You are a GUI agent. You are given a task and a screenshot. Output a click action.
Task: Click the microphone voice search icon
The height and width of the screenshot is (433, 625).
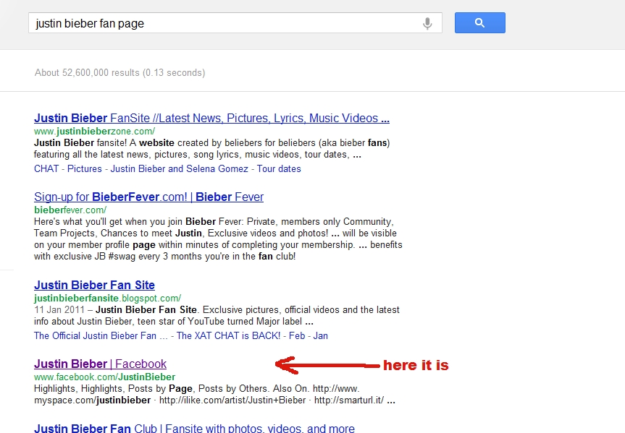tap(427, 23)
